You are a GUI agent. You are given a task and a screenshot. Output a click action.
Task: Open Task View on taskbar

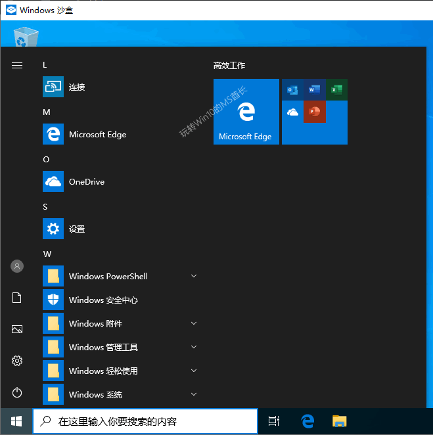click(x=274, y=421)
